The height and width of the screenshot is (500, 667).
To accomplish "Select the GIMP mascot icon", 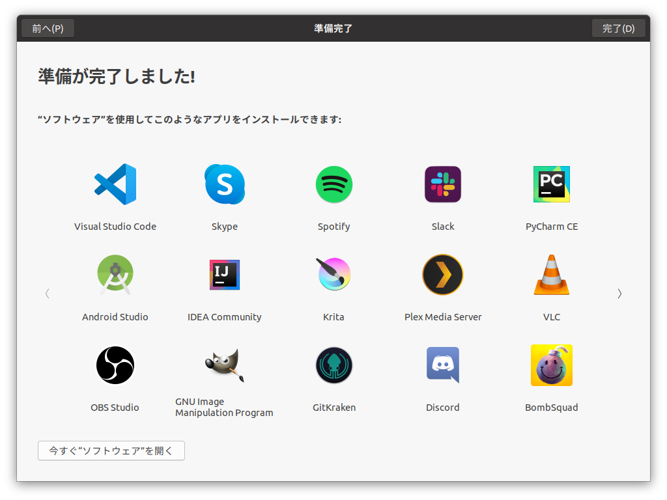I will (225, 365).
